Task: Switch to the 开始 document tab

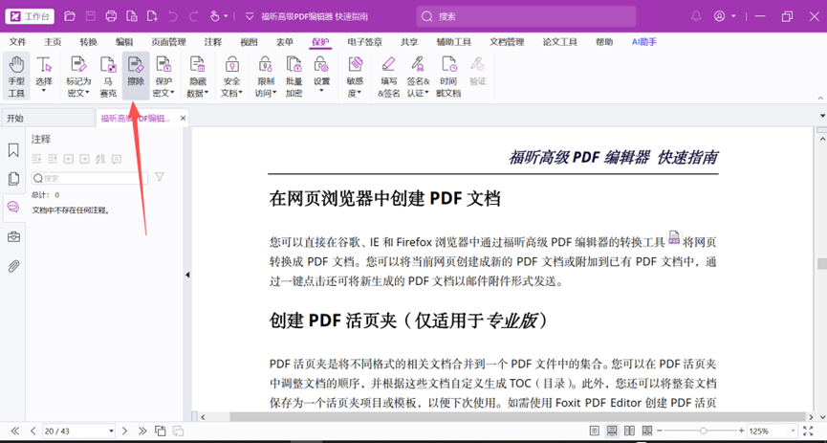Action: [x=15, y=119]
